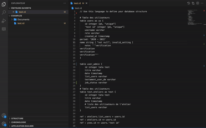Click 'table users as us {' line
This screenshot has width=206, height=128.
click(x=91, y=21)
